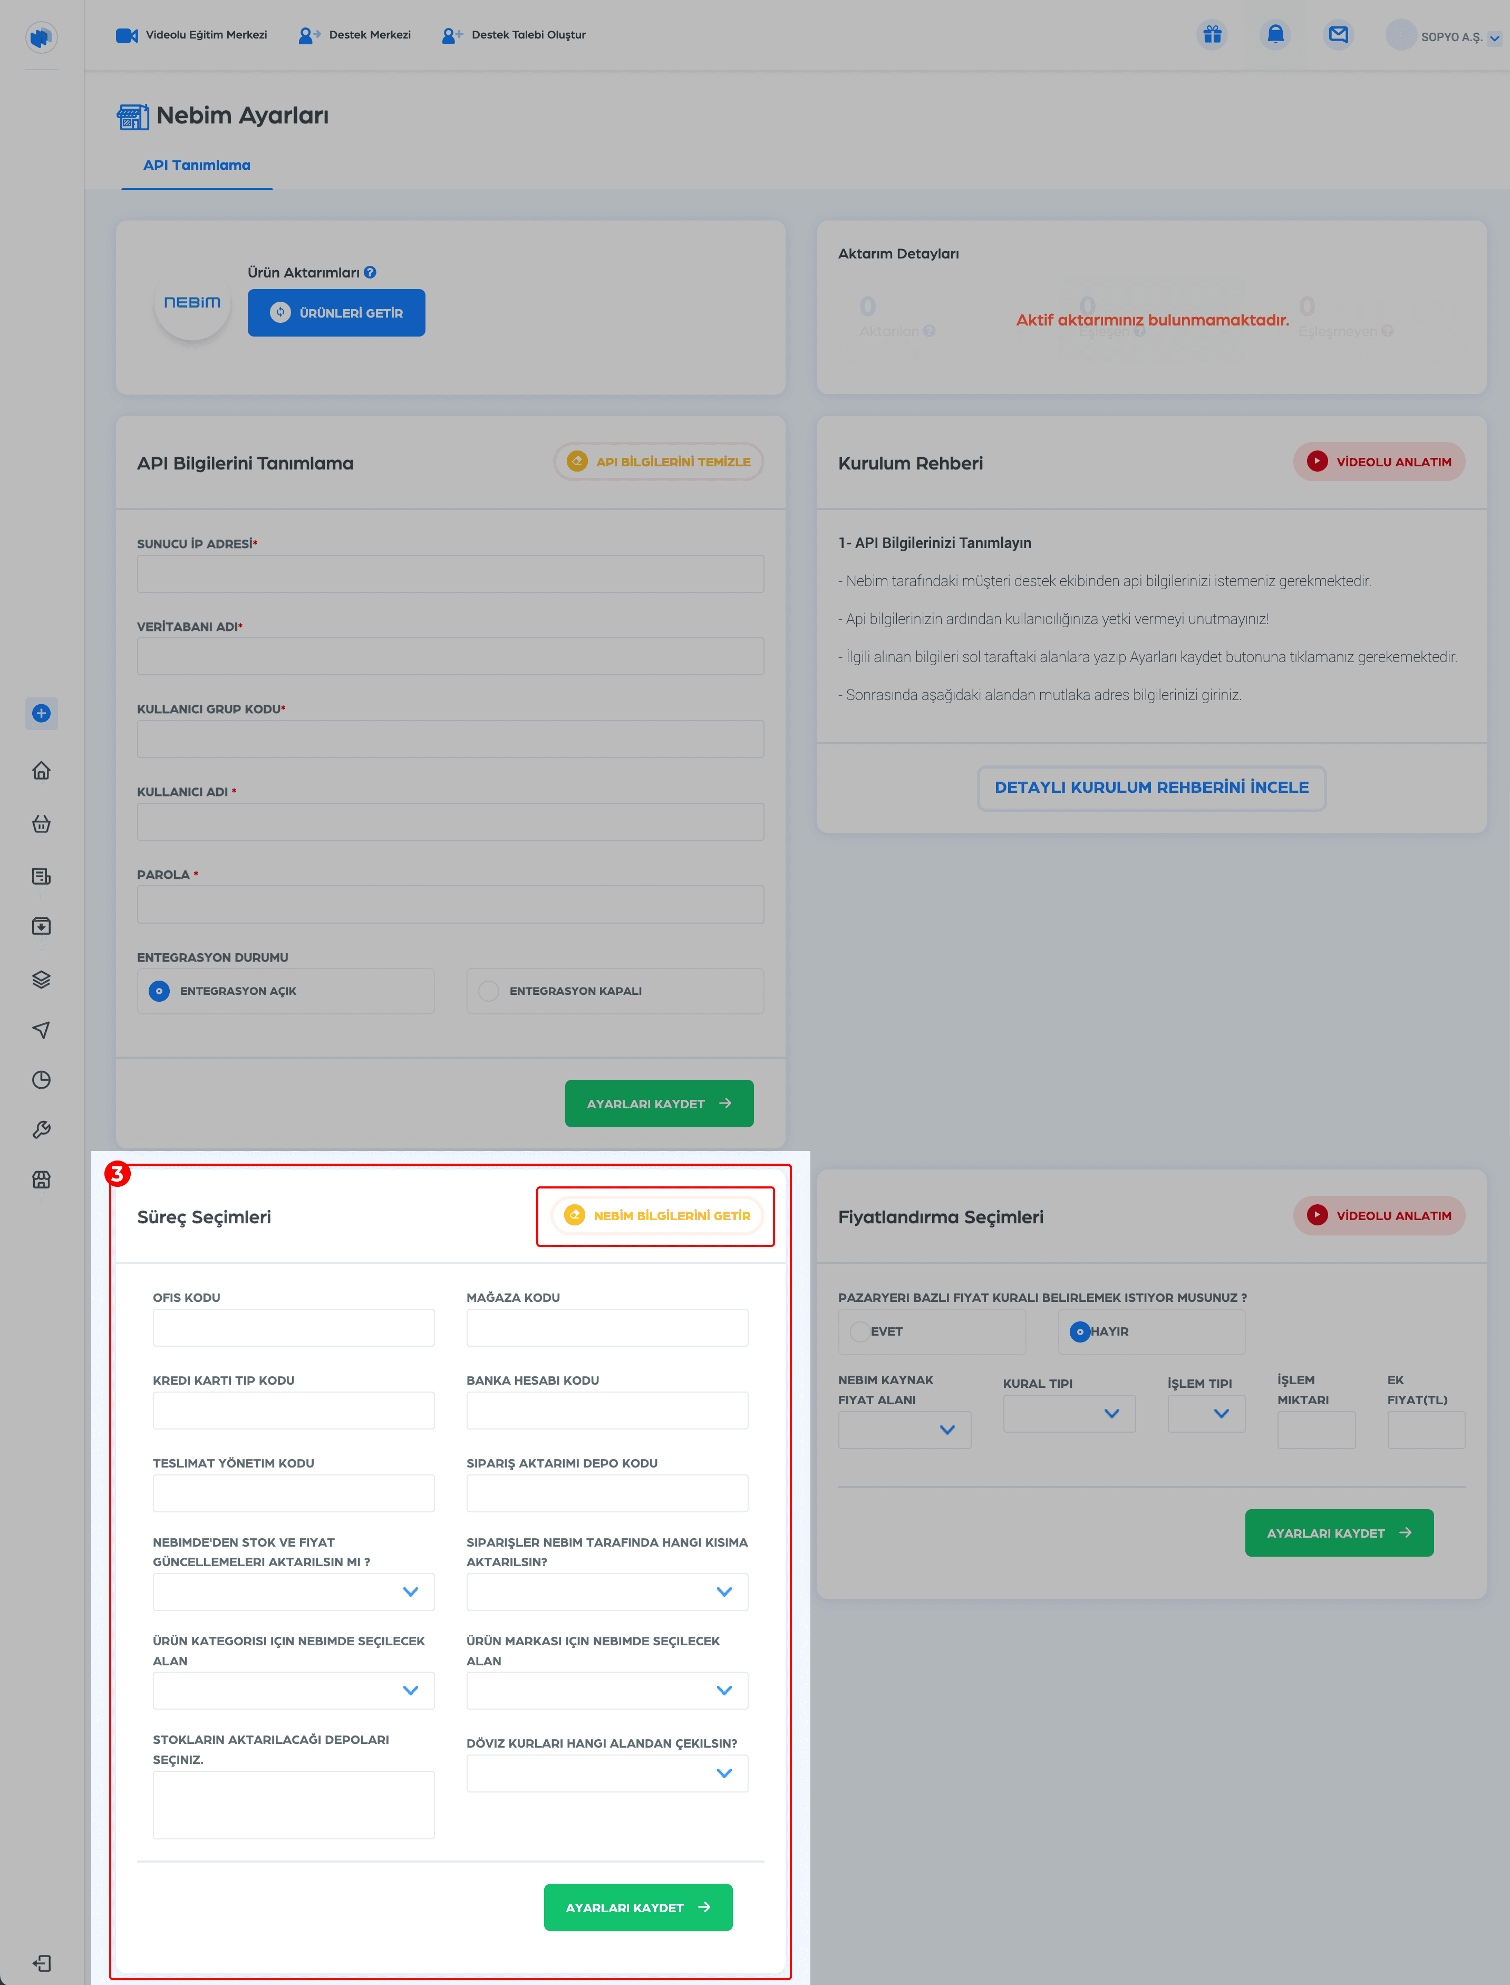Open ürün markası için Nebim alan dropdown
Image resolution: width=1510 pixels, height=1985 pixels.
607,1691
